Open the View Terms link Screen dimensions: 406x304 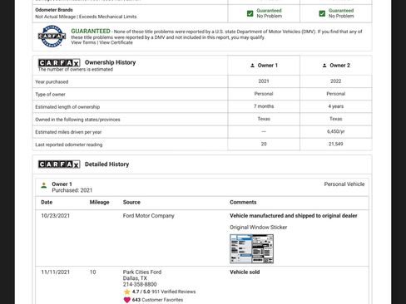83,42
